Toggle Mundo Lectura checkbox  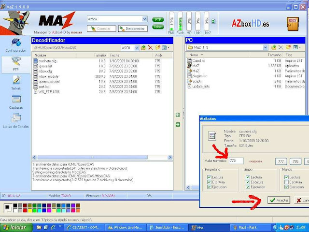pyautogui.click(x=286, y=177)
